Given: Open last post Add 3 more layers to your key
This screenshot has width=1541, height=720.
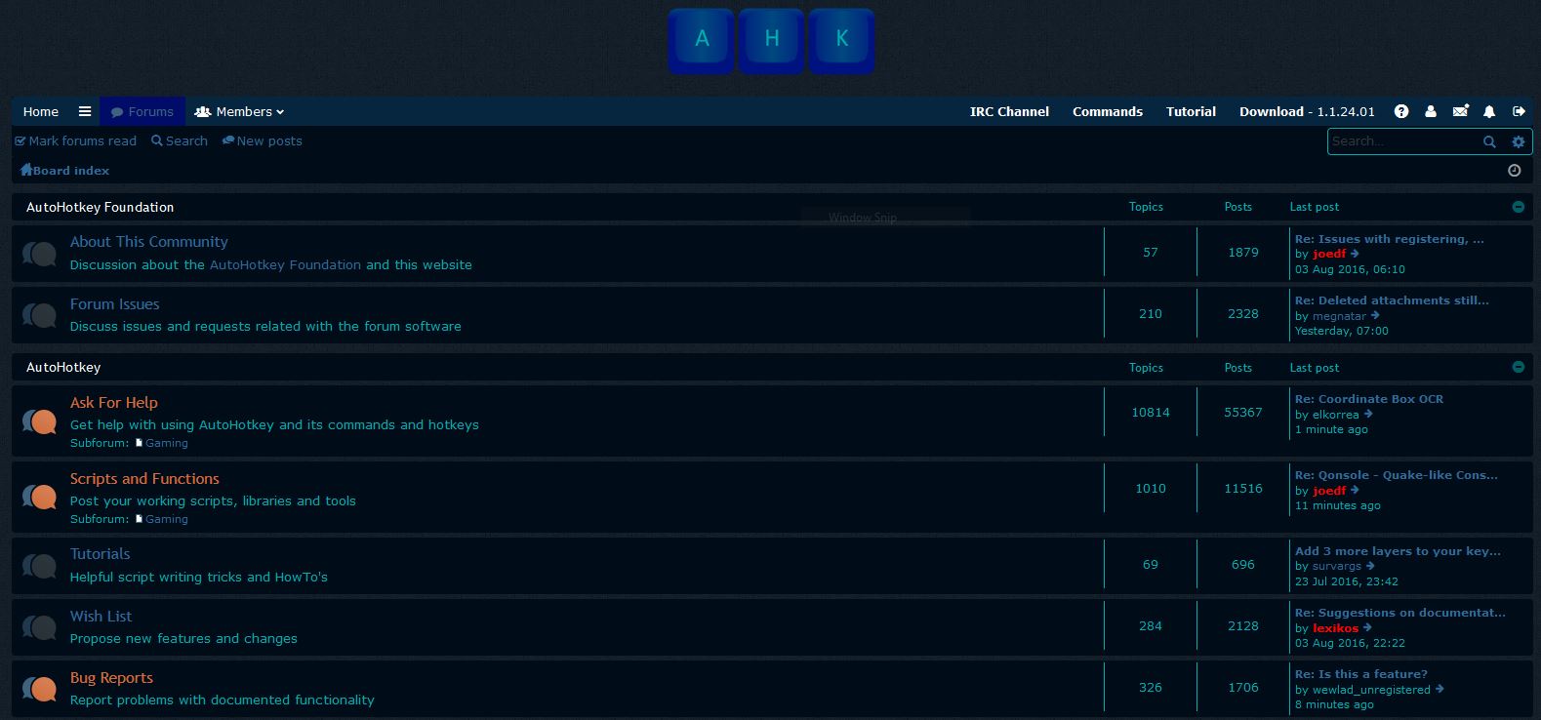Looking at the screenshot, I should pyautogui.click(x=1398, y=550).
